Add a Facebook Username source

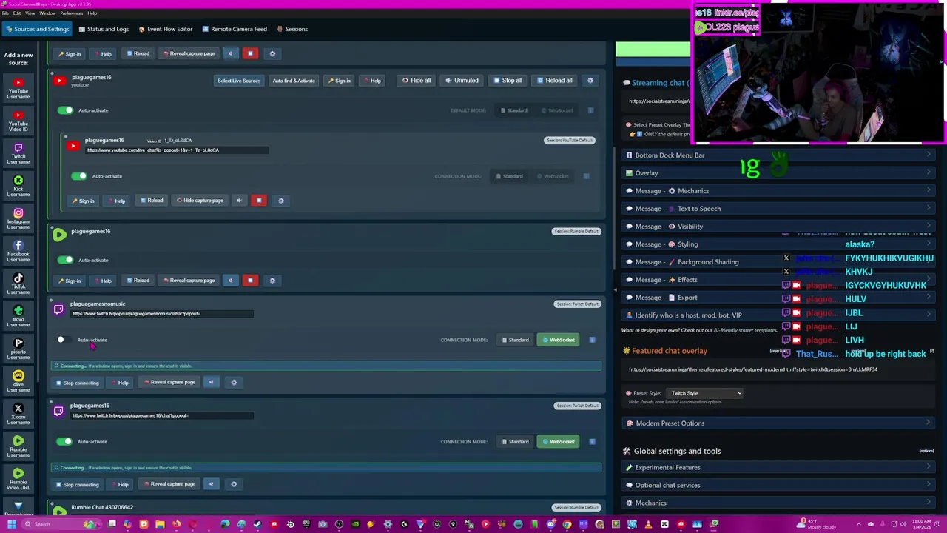[x=18, y=250]
